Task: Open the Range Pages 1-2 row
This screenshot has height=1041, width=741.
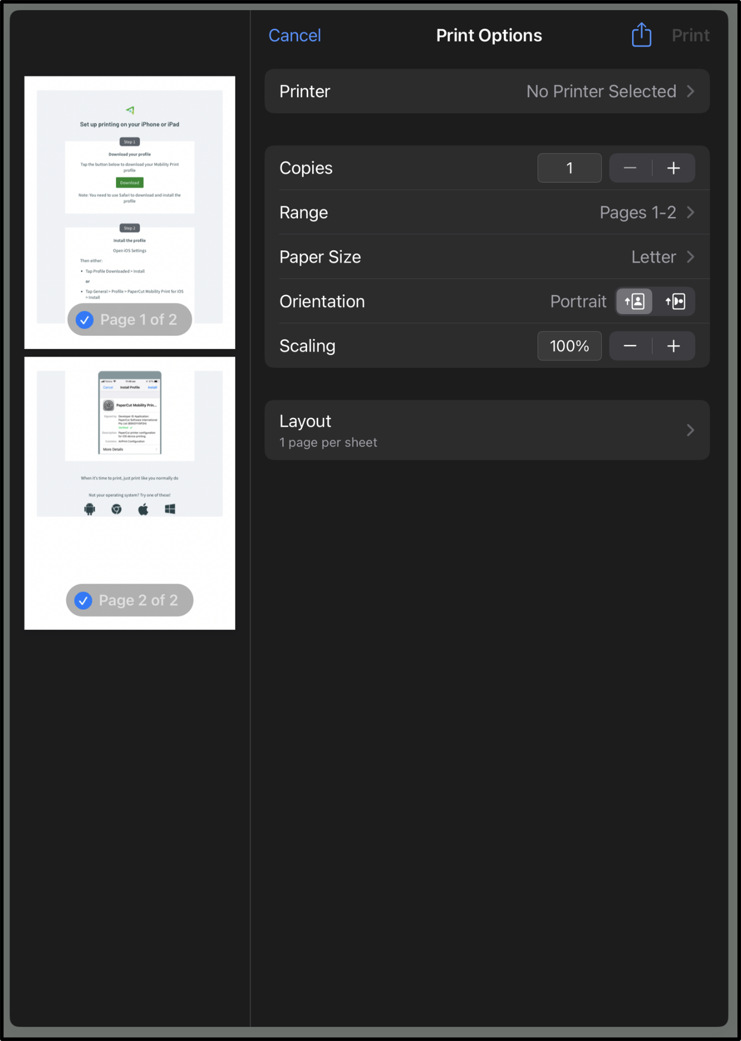Action: [x=487, y=212]
